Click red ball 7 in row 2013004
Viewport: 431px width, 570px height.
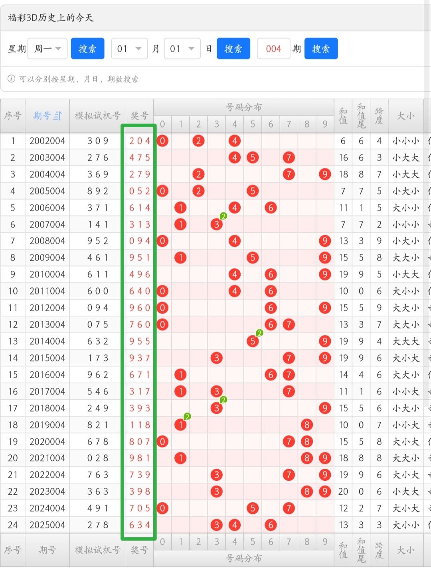[289, 324]
